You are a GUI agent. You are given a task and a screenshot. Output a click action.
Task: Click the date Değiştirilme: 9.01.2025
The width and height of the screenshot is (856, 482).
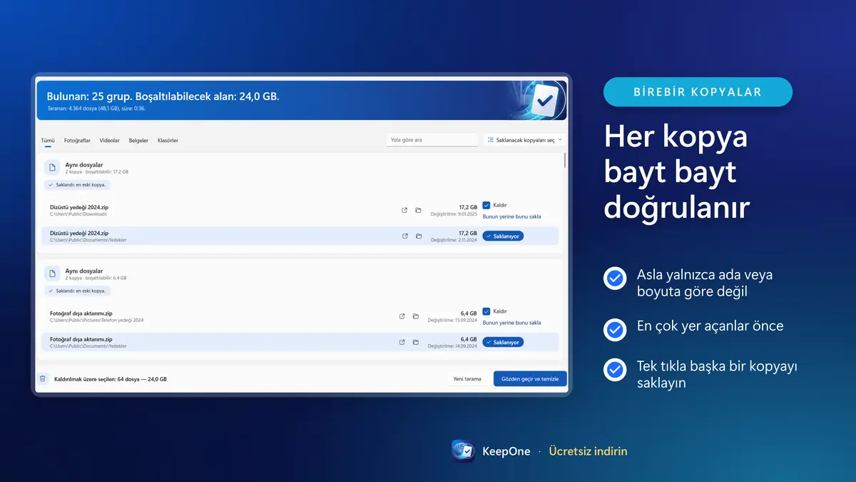click(x=453, y=214)
